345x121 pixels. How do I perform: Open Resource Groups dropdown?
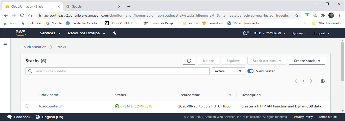pos(86,33)
